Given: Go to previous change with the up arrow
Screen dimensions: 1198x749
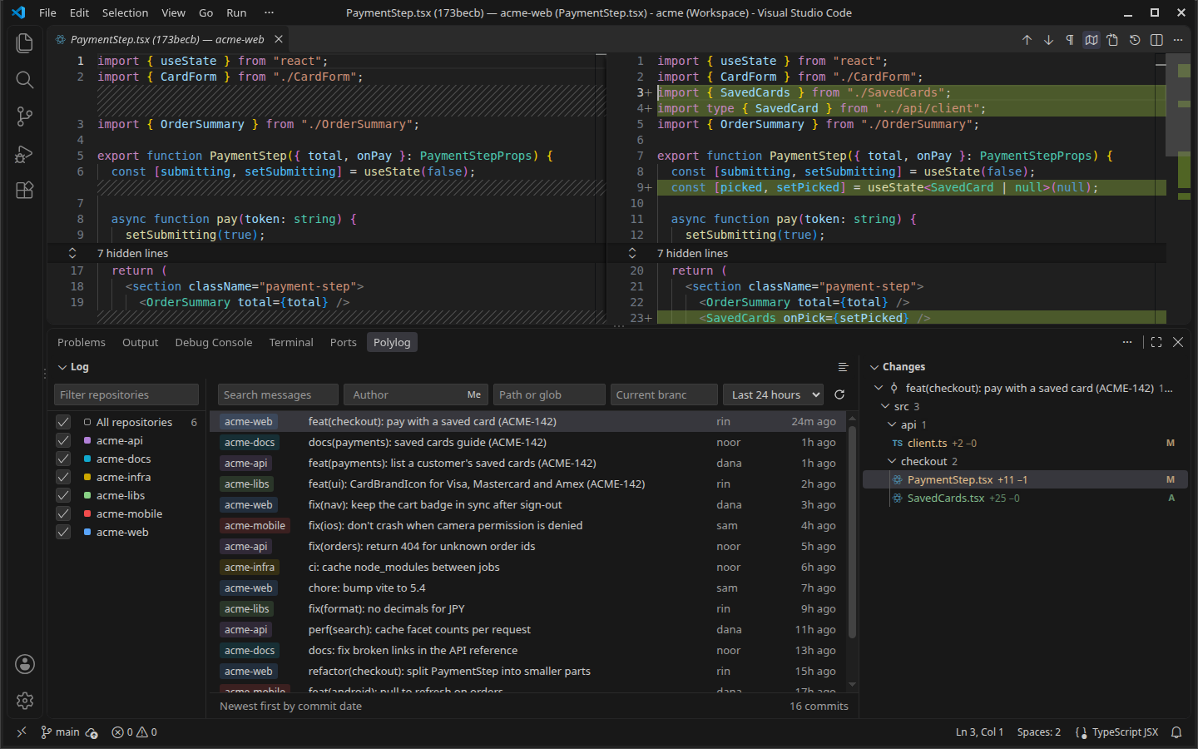Looking at the screenshot, I should (1027, 40).
